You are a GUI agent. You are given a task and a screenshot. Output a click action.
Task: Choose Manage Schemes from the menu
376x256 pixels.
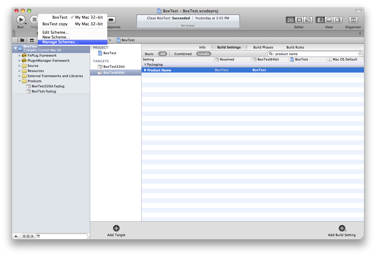tap(60, 42)
